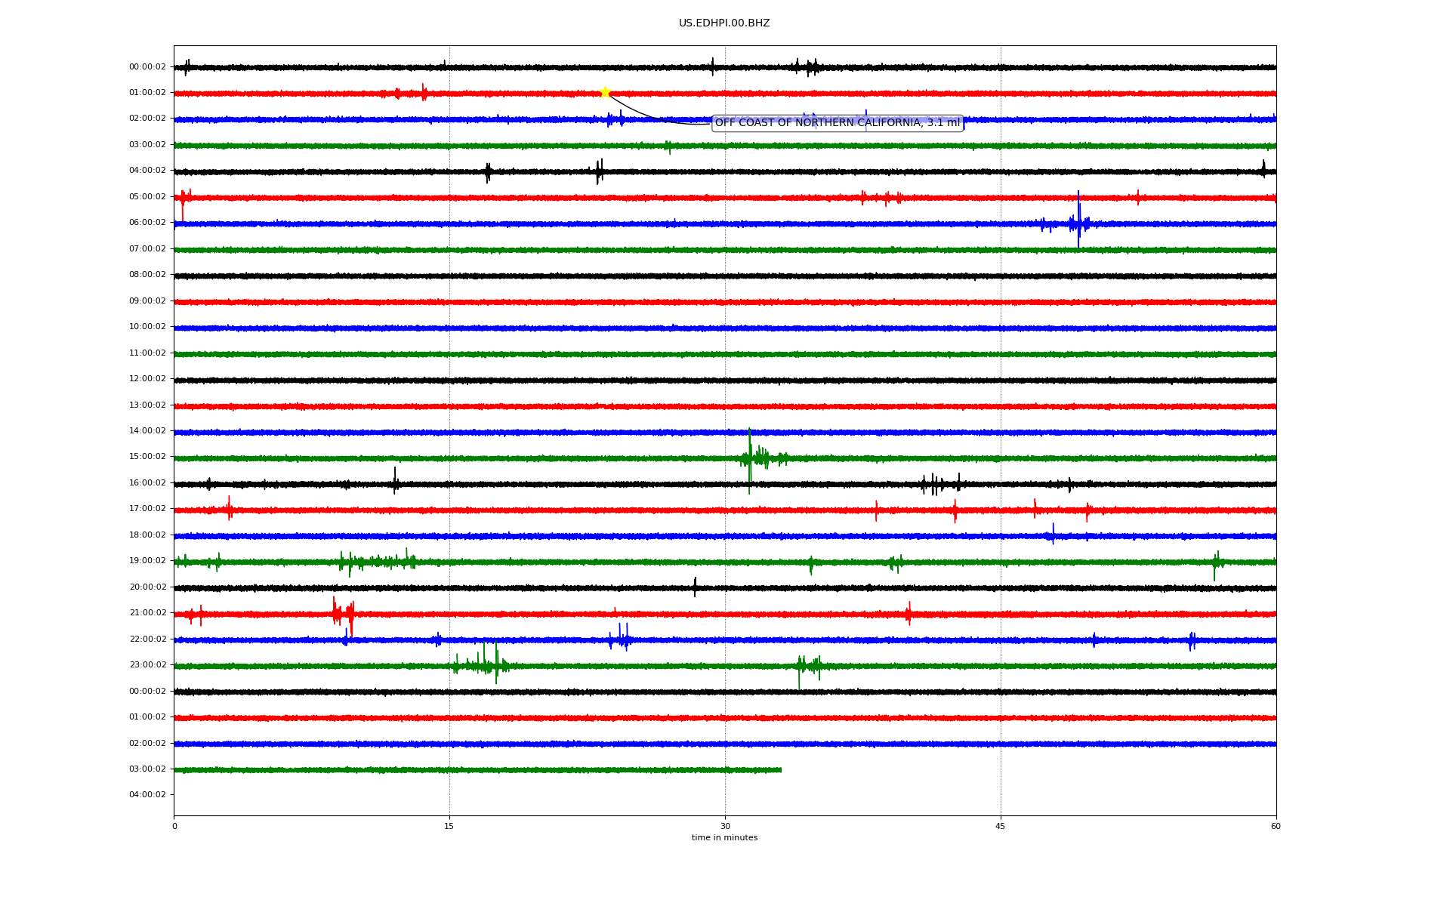Click the green event cluster on the 23:00:02 trace near minute 17
The image size is (1450, 906).
483,663
